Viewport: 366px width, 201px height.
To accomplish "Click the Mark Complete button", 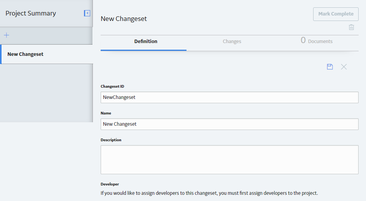I will [336, 14].
